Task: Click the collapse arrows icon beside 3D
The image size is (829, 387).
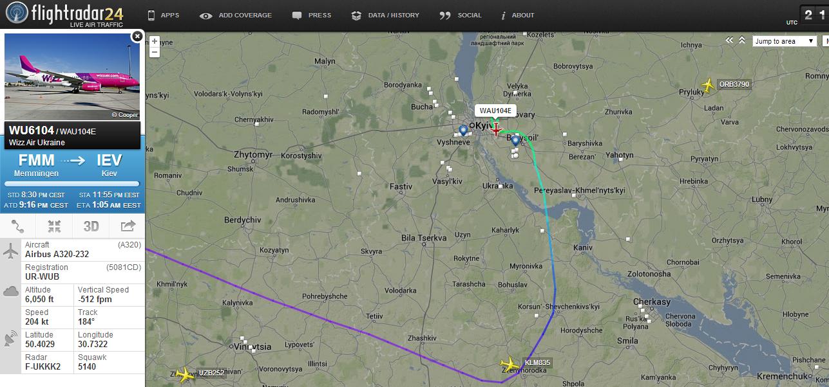Action: click(x=54, y=226)
